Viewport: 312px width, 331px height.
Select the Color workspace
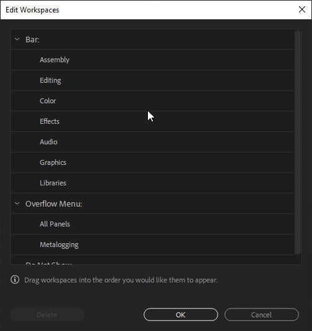[152, 101]
